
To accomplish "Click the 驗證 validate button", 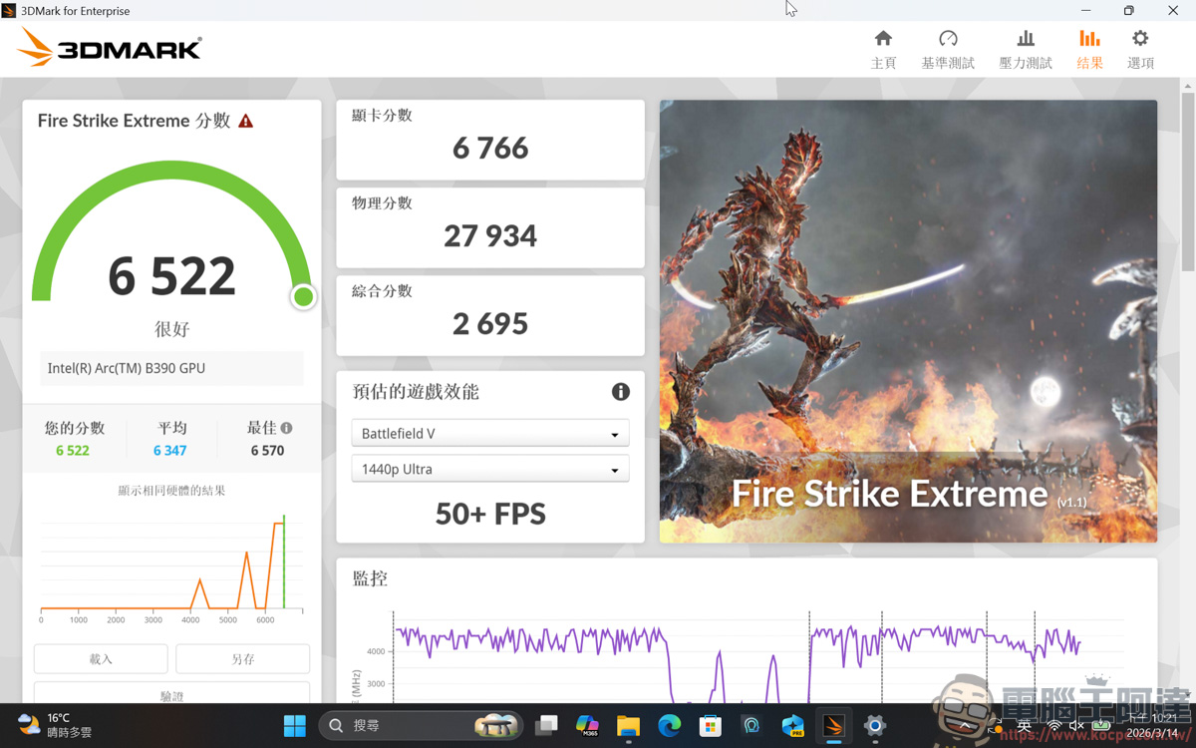I will click(x=171, y=695).
